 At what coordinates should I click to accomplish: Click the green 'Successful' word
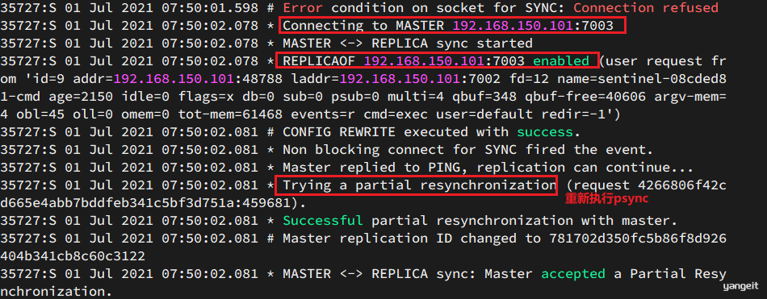point(323,221)
